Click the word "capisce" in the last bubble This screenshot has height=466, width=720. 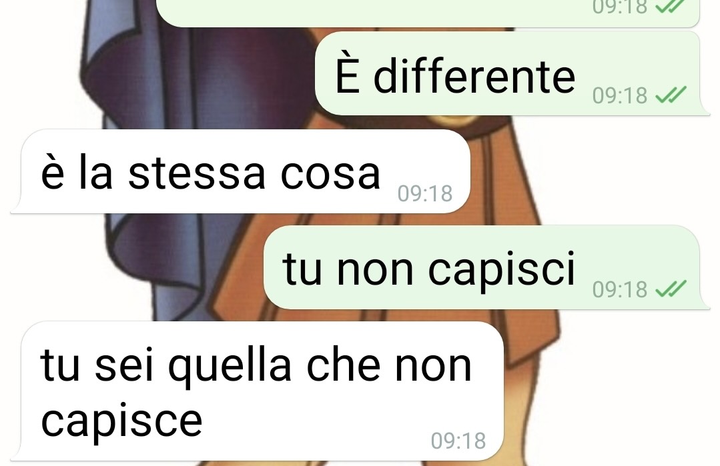coord(121,422)
